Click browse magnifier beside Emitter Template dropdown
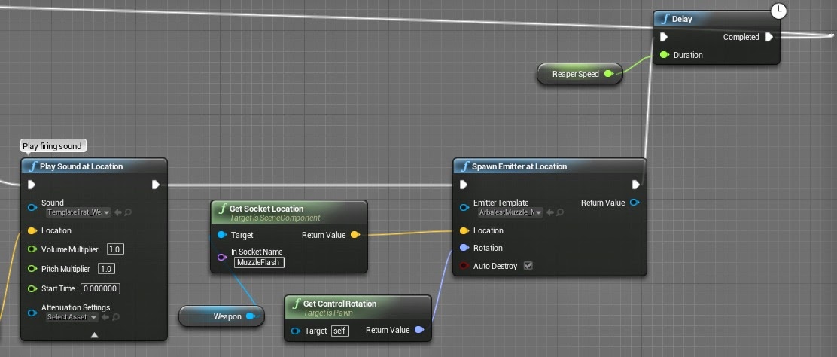Image resolution: width=837 pixels, height=357 pixels. (x=560, y=212)
